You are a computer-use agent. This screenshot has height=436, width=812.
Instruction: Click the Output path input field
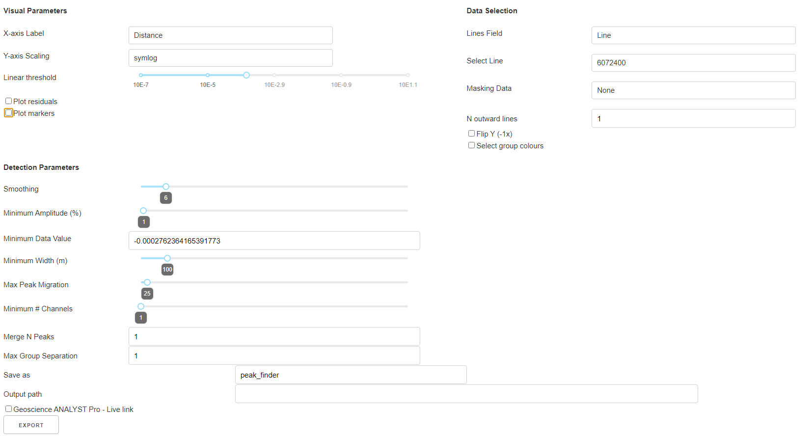point(466,394)
